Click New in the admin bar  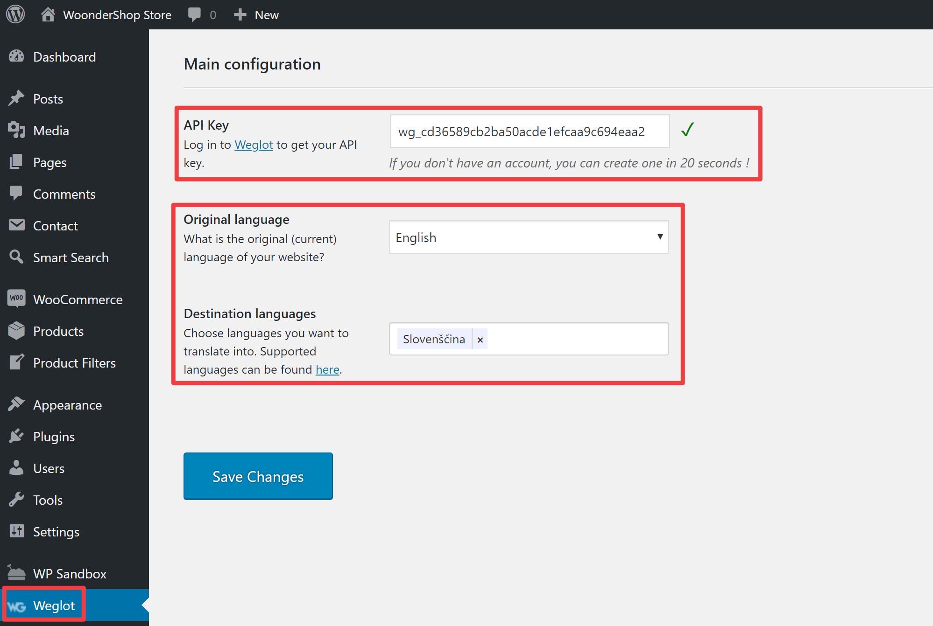267,15
